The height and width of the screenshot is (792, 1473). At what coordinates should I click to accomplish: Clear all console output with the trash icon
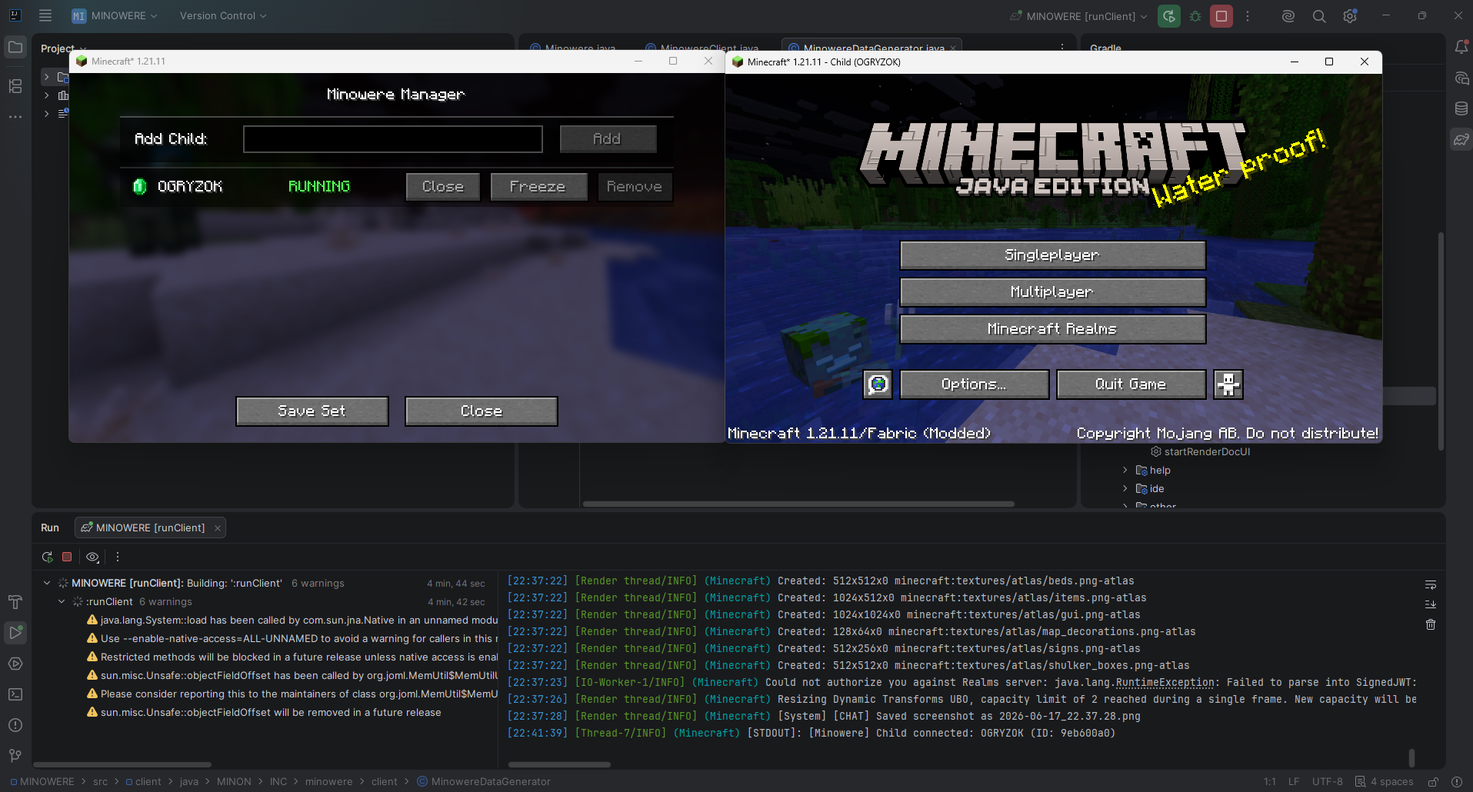point(1431,624)
